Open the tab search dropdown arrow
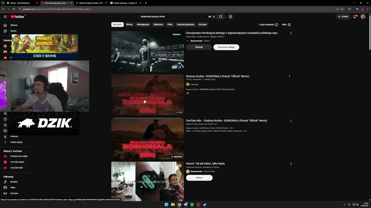This screenshot has width=371, height=208. click(3, 3)
